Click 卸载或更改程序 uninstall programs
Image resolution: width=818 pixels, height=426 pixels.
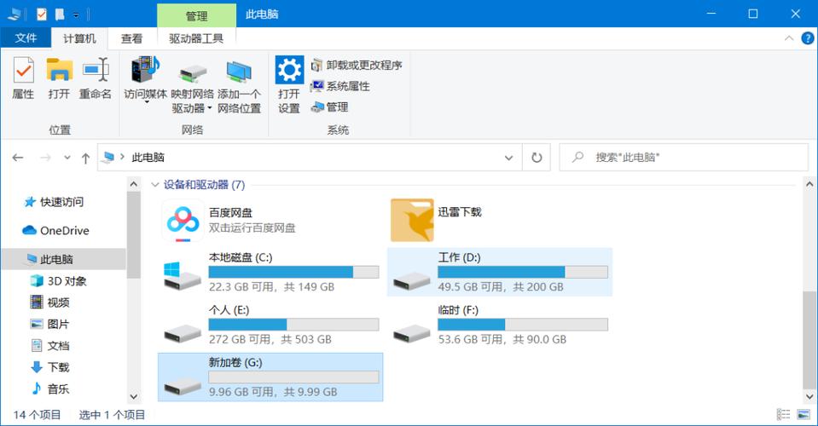(x=357, y=65)
